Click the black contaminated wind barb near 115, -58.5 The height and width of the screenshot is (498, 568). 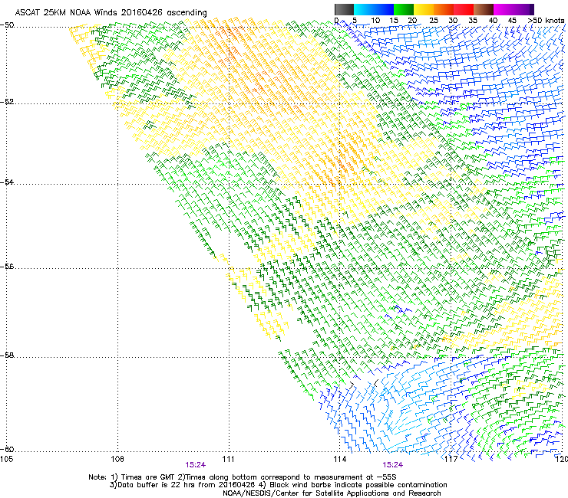[375, 383]
